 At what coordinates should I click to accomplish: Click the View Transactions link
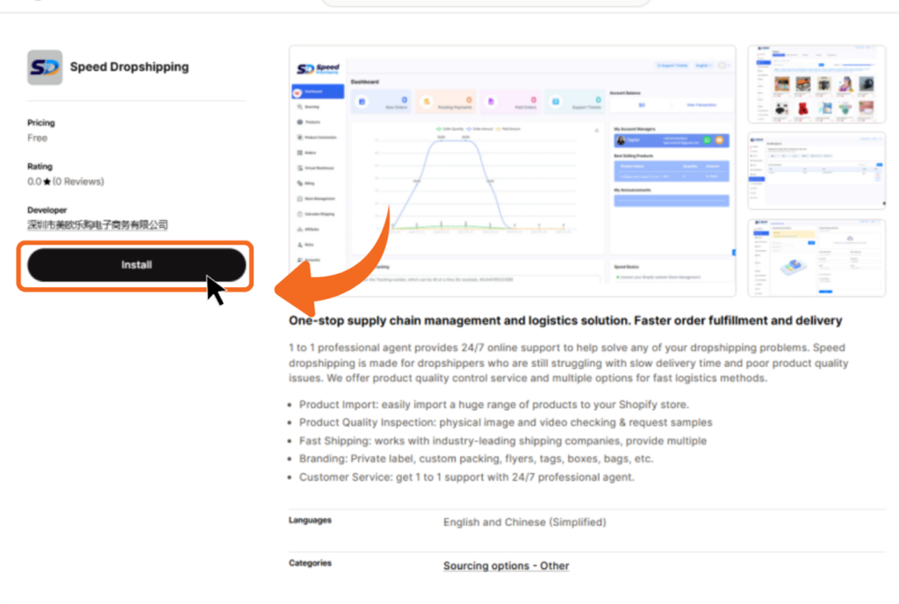702,104
